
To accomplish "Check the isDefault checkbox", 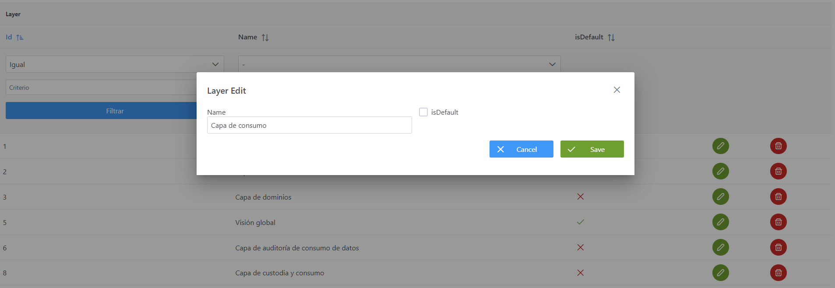I will tap(423, 112).
